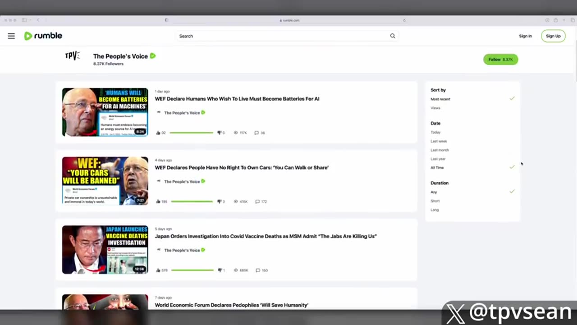This screenshot has width=577, height=325.
Task: Click channel name under Own Cars video
Action: click(x=182, y=181)
